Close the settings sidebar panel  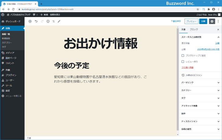coord(218,30)
